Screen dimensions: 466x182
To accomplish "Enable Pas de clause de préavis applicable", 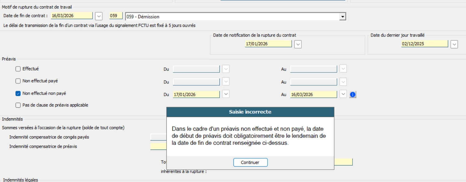I will [18, 105].
